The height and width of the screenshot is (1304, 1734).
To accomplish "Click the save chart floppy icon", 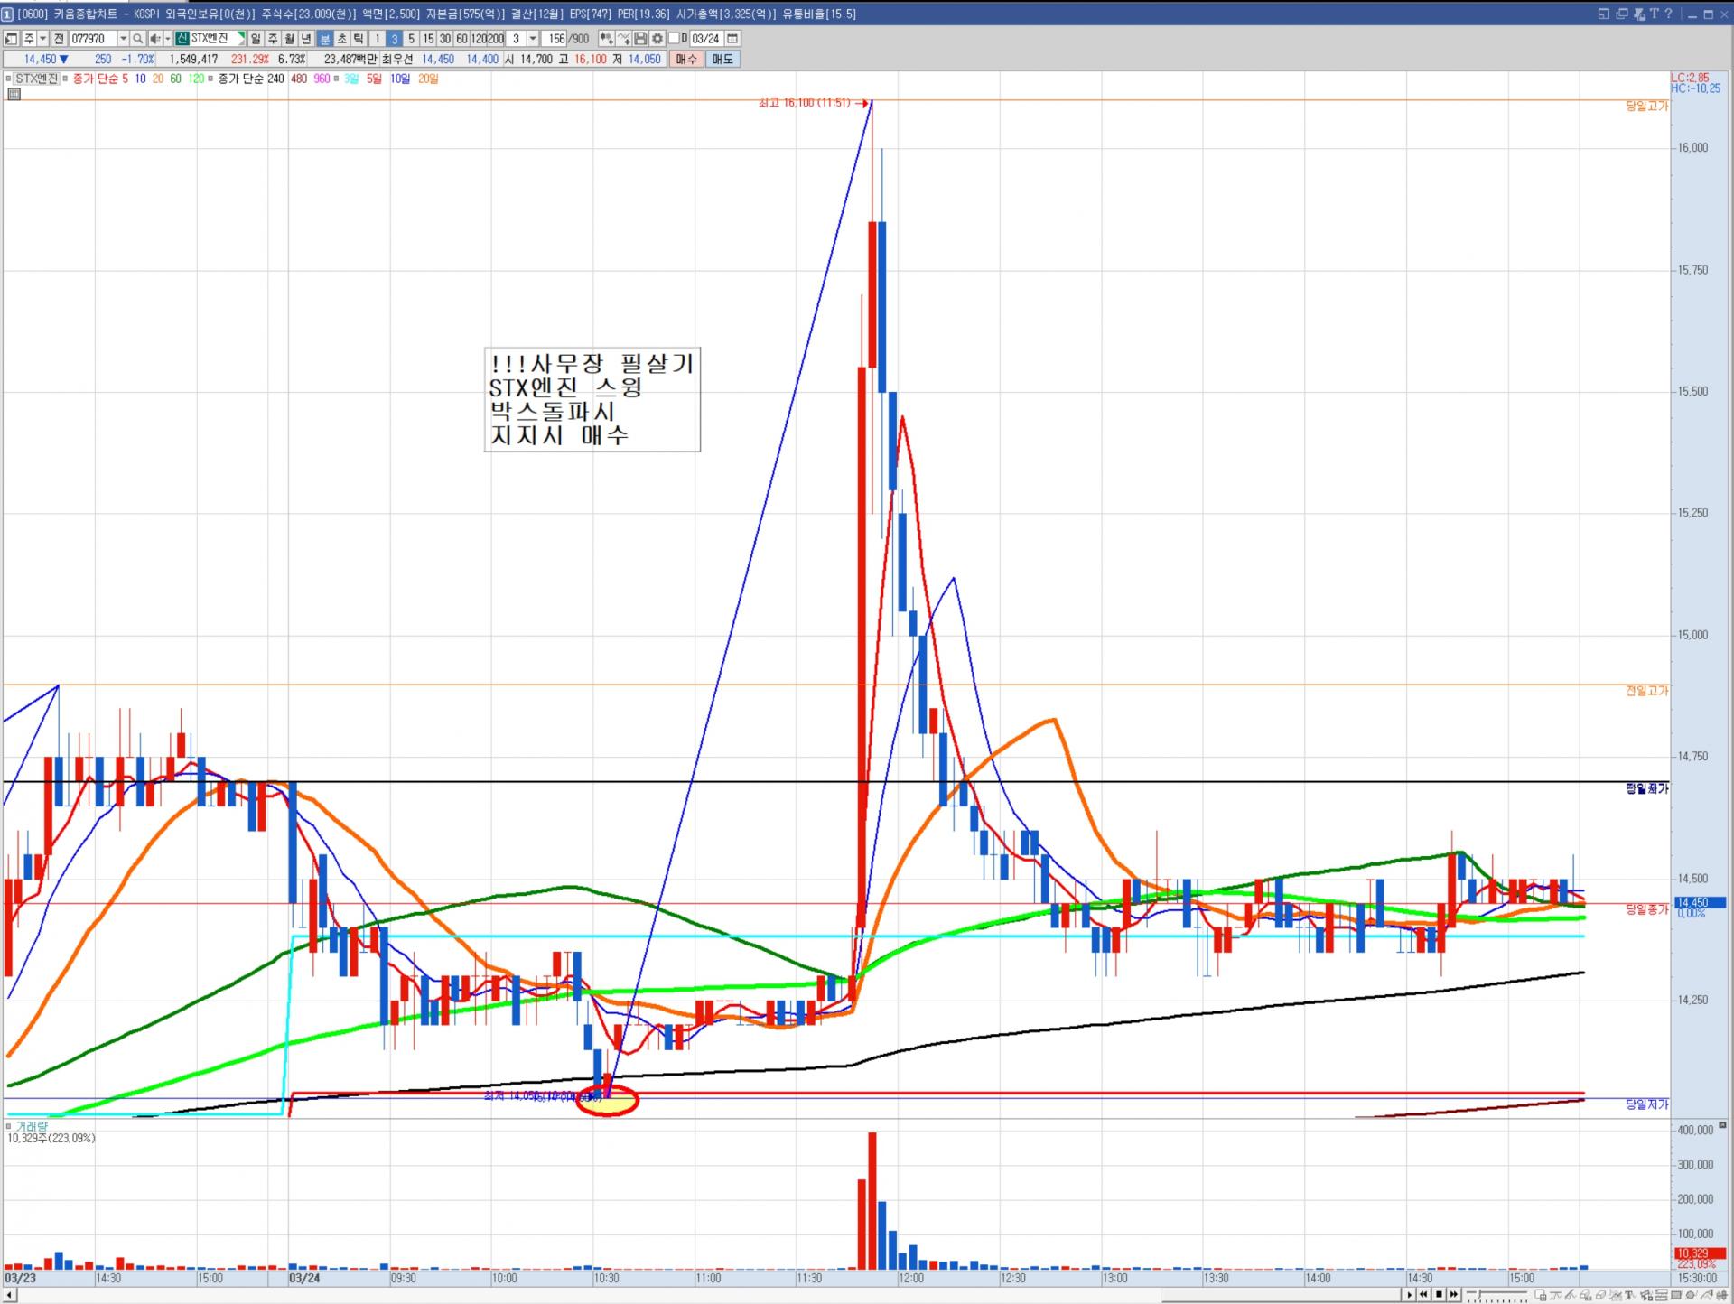I will (x=640, y=39).
